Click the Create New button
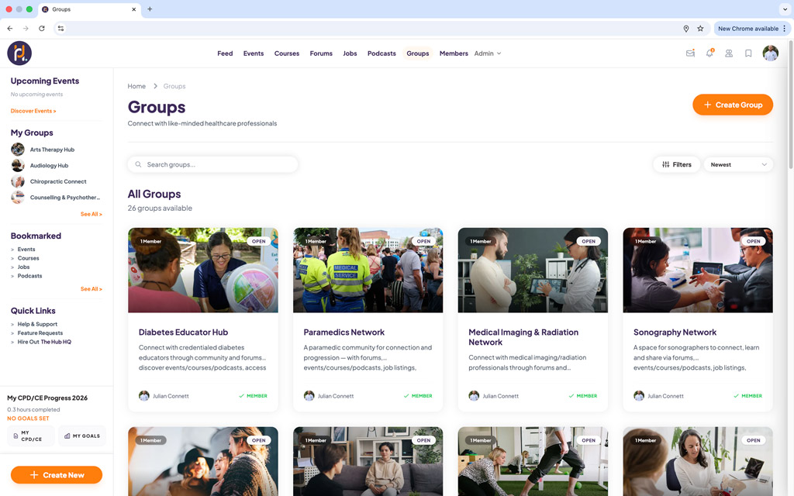794x496 pixels. coord(56,475)
